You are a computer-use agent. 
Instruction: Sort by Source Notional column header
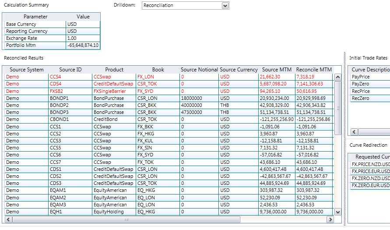click(x=199, y=70)
